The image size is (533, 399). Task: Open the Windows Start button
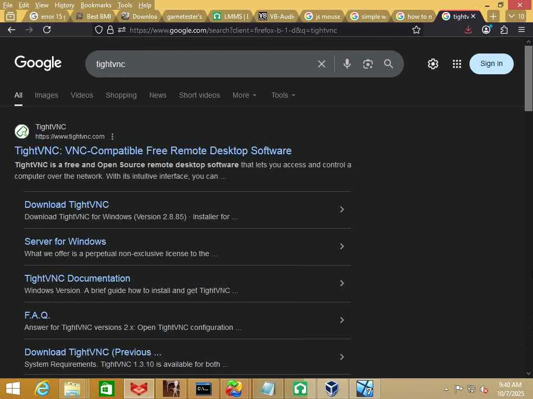click(x=13, y=389)
